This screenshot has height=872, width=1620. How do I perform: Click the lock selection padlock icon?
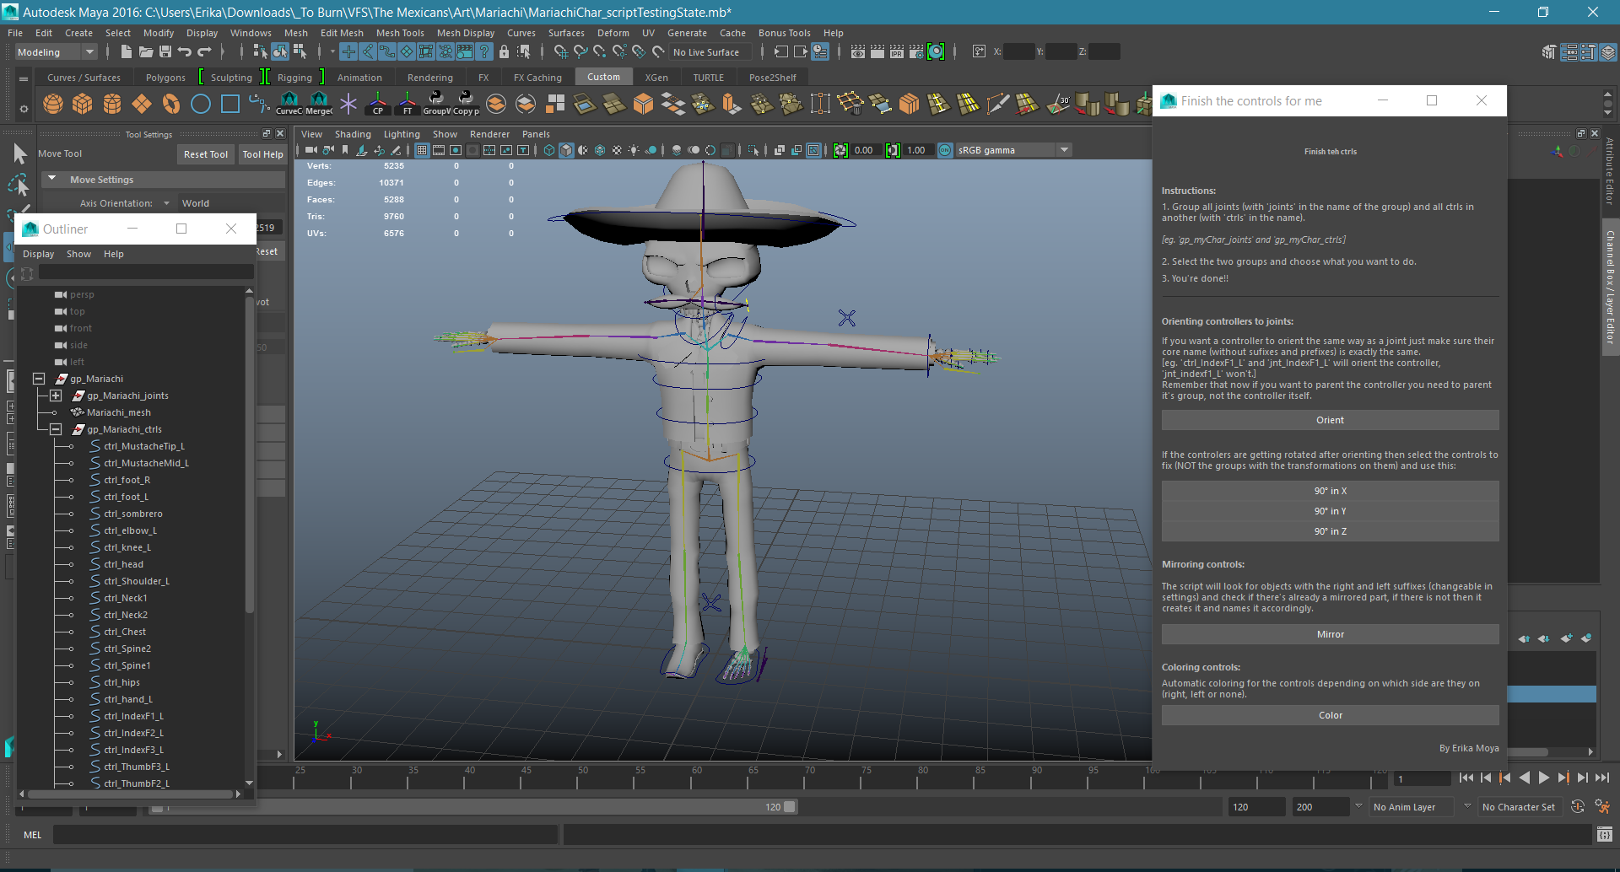[x=504, y=52]
